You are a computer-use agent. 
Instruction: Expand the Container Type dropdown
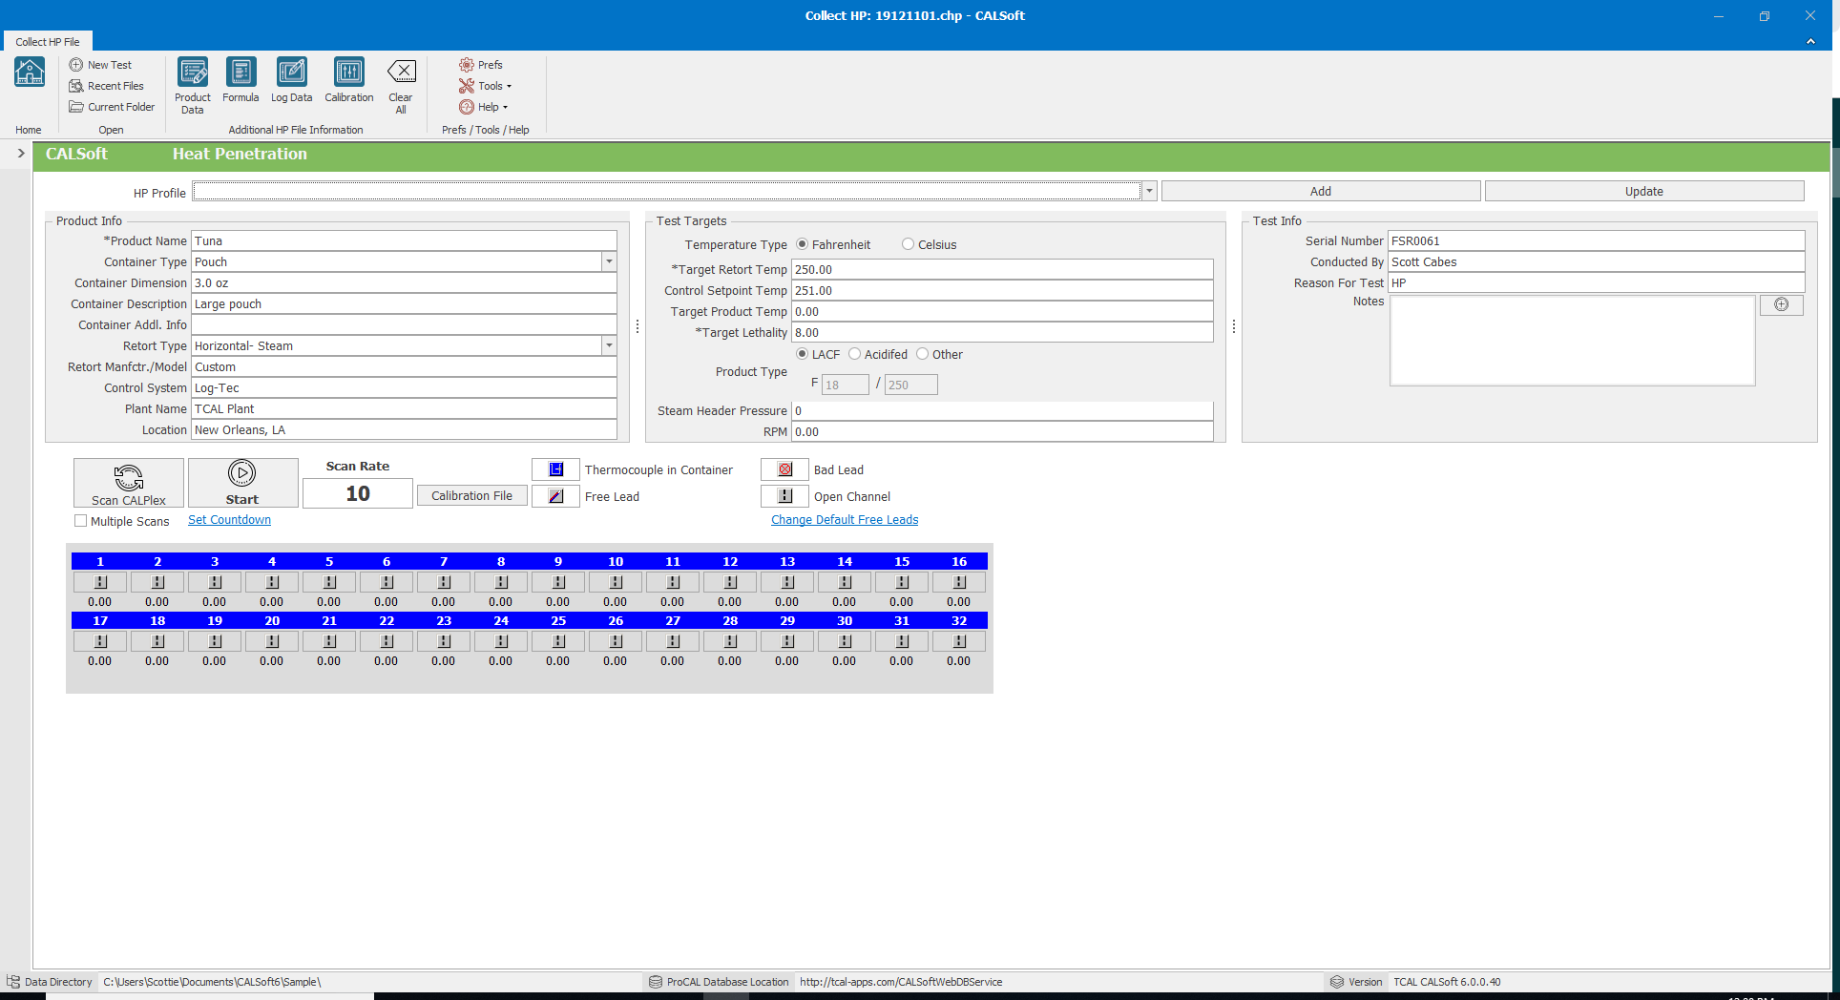click(609, 261)
